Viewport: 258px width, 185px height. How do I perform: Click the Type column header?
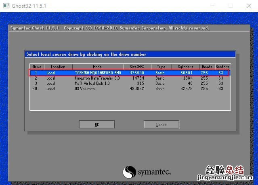(161, 67)
